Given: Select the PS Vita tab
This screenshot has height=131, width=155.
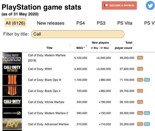Looking at the screenshot, I should pyautogui.click(x=125, y=23).
